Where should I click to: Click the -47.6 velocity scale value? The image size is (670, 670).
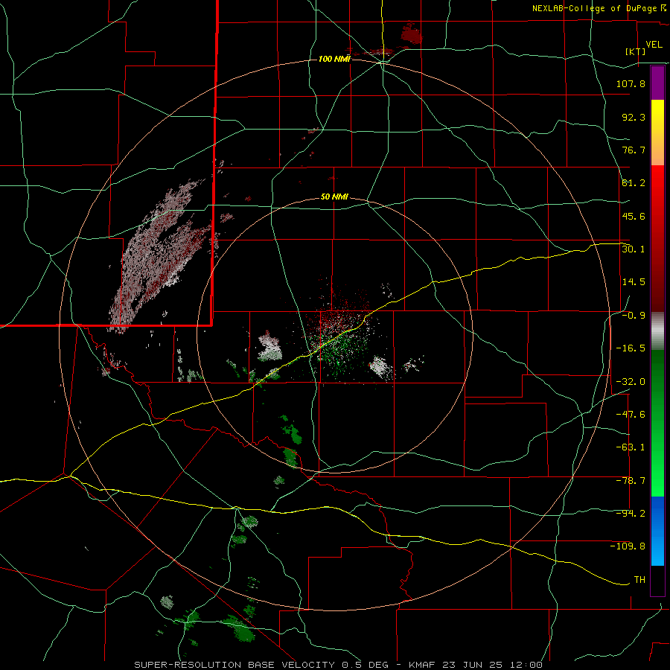point(631,415)
